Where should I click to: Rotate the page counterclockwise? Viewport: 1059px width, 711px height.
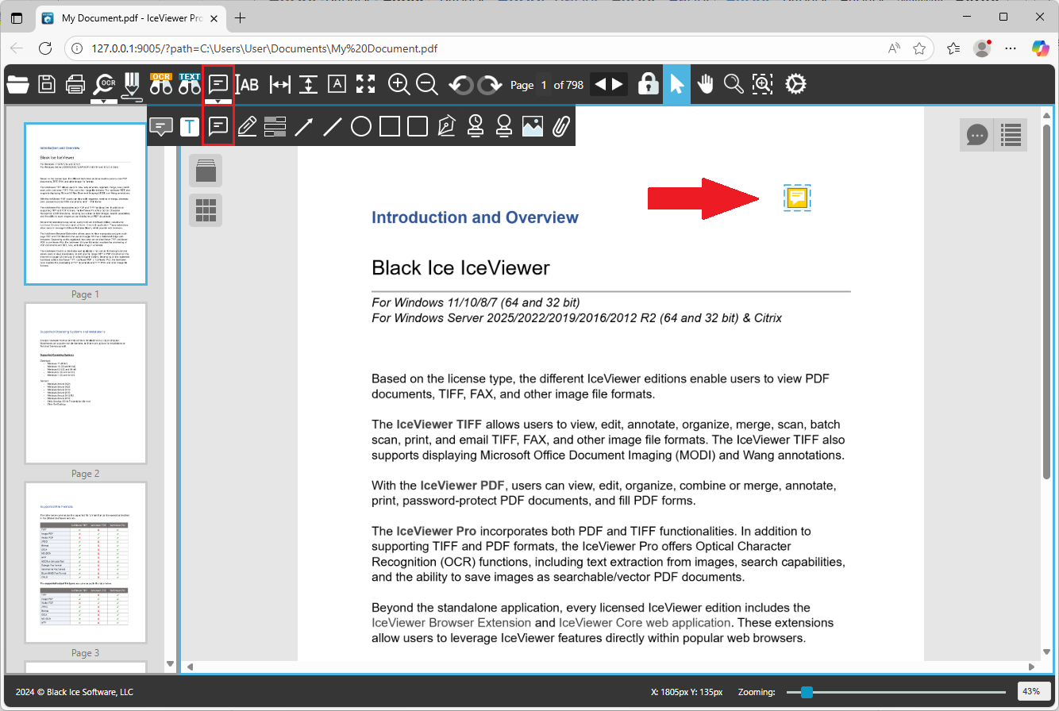[460, 84]
